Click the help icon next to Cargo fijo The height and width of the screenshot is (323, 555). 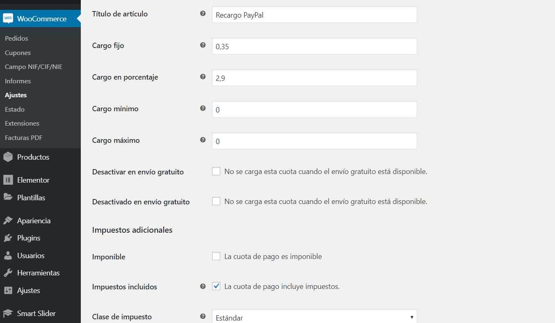tap(203, 45)
